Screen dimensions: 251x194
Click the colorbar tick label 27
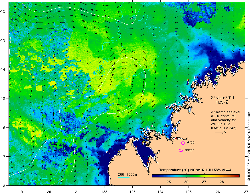pos(204,182)
